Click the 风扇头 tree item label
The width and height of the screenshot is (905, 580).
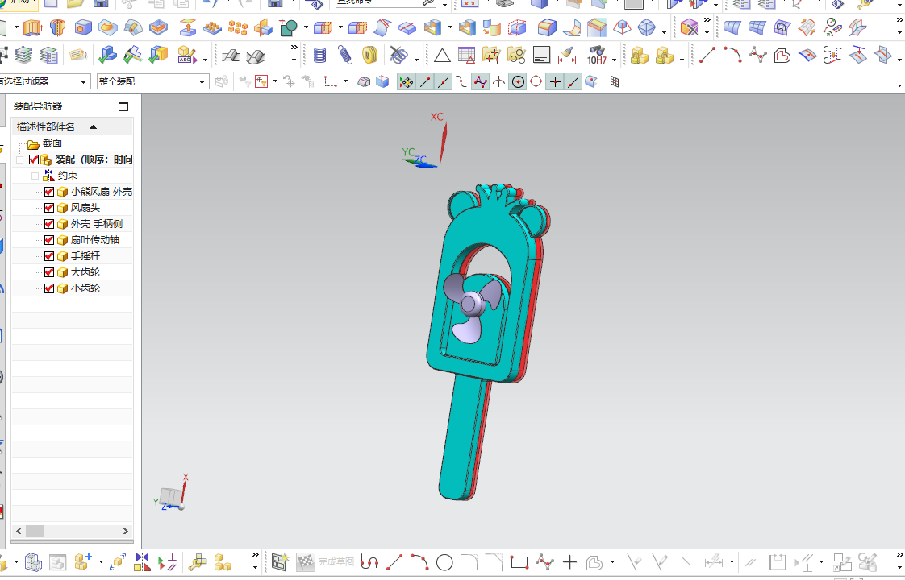[x=85, y=208]
